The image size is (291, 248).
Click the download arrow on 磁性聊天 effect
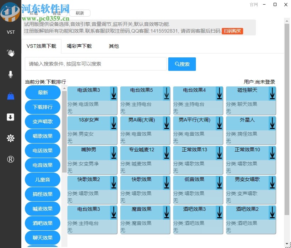click(x=272, y=94)
